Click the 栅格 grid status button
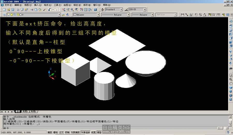 pyautogui.click(x=55, y=132)
